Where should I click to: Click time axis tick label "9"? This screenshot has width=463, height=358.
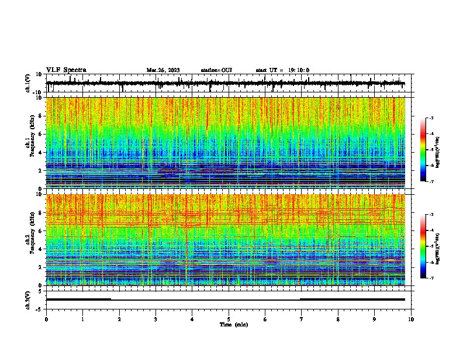click(x=374, y=319)
